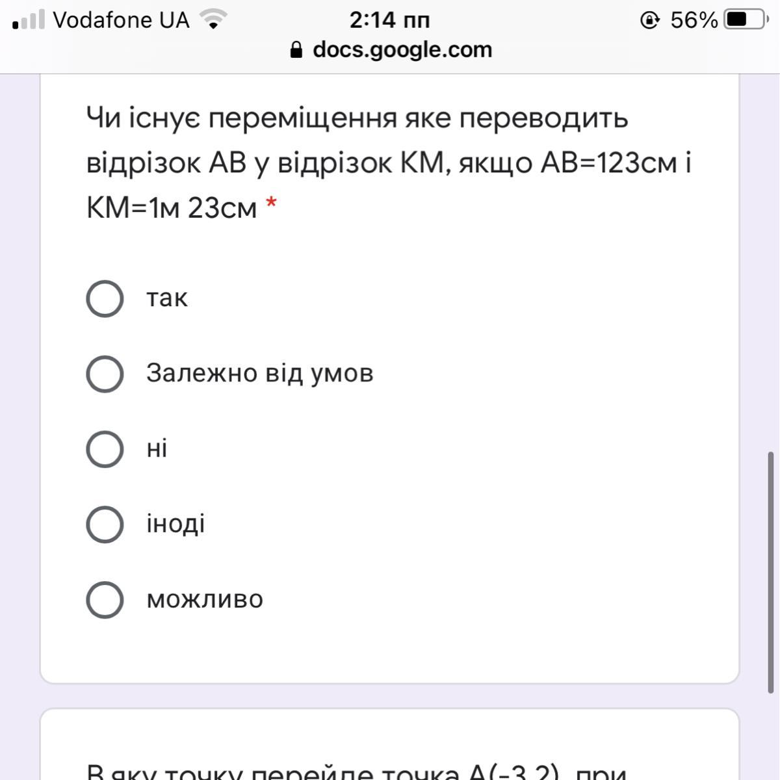This screenshot has width=780, height=780.
Task: Click the red required asterisk
Action: (272, 205)
